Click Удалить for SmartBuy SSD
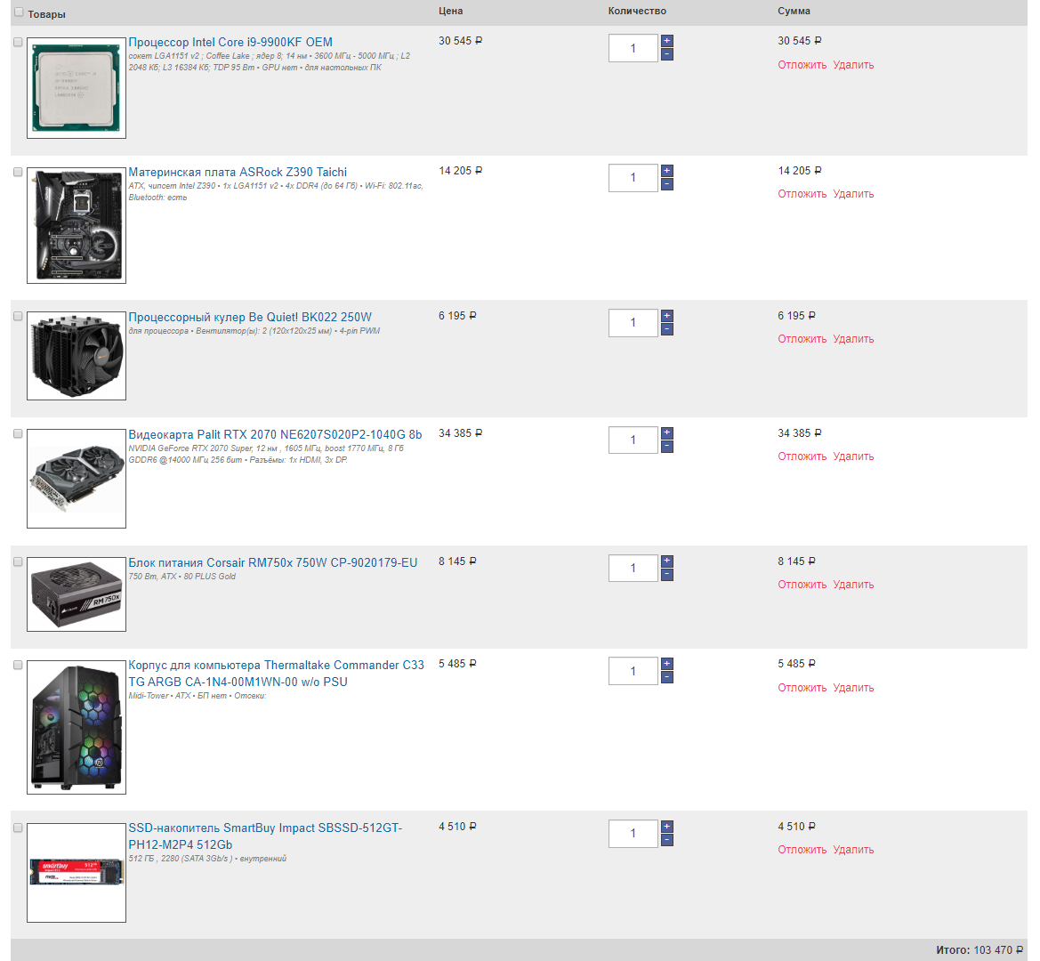Image resolution: width=1040 pixels, height=961 pixels. click(853, 850)
